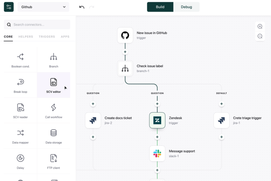Click the "New issue in GitHub" title text
The image size is (271, 181).
[x=152, y=33]
